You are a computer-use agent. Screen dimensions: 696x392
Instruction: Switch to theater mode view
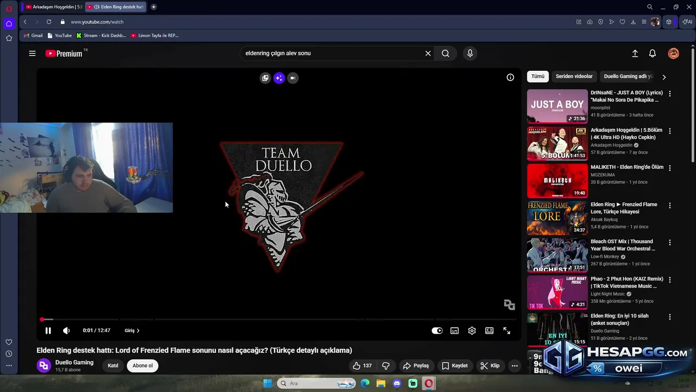489,330
